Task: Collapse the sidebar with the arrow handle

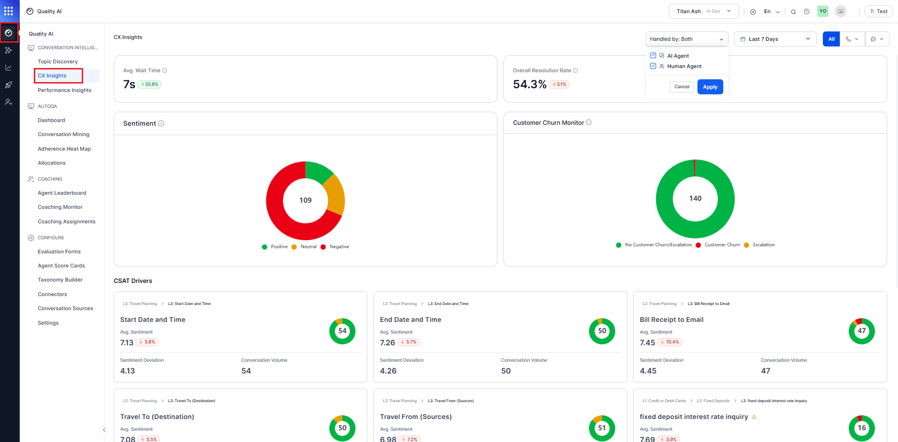Action: 104,430
